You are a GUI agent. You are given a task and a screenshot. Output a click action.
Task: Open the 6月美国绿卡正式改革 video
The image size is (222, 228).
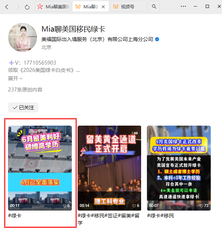(179, 168)
